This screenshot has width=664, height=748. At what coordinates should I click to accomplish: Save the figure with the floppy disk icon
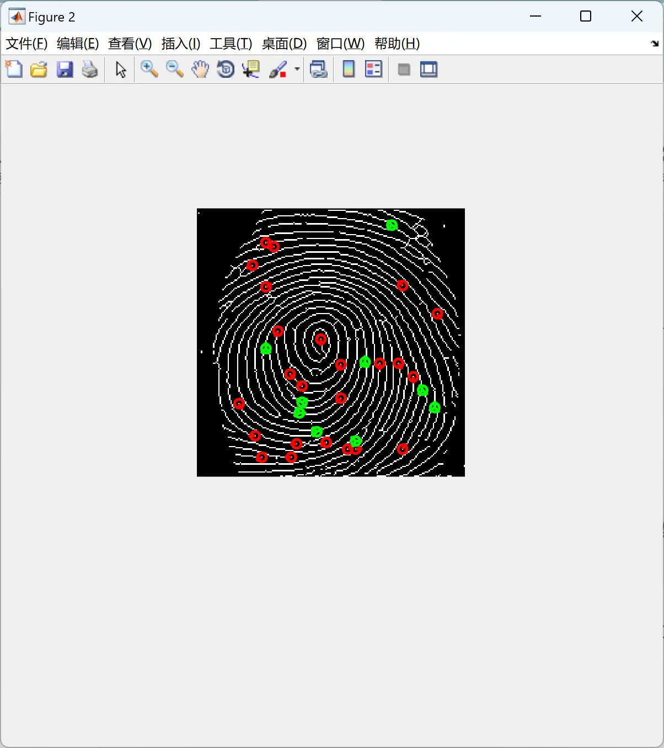(65, 70)
